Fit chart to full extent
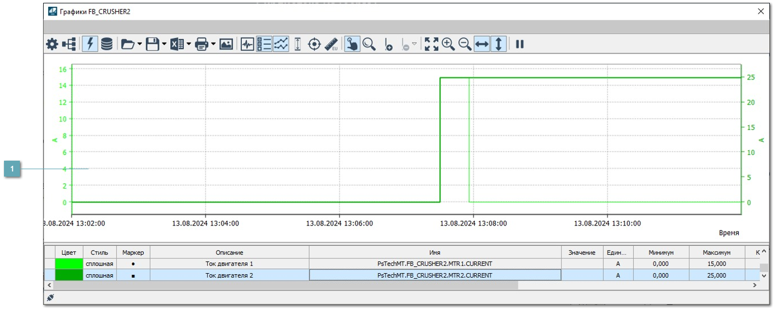 click(432, 44)
